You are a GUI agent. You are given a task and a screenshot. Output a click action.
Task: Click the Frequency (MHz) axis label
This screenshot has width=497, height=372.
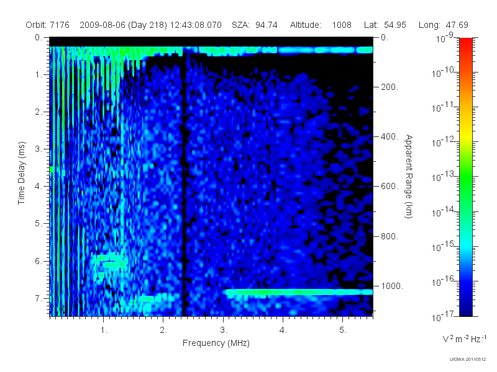pyautogui.click(x=216, y=343)
